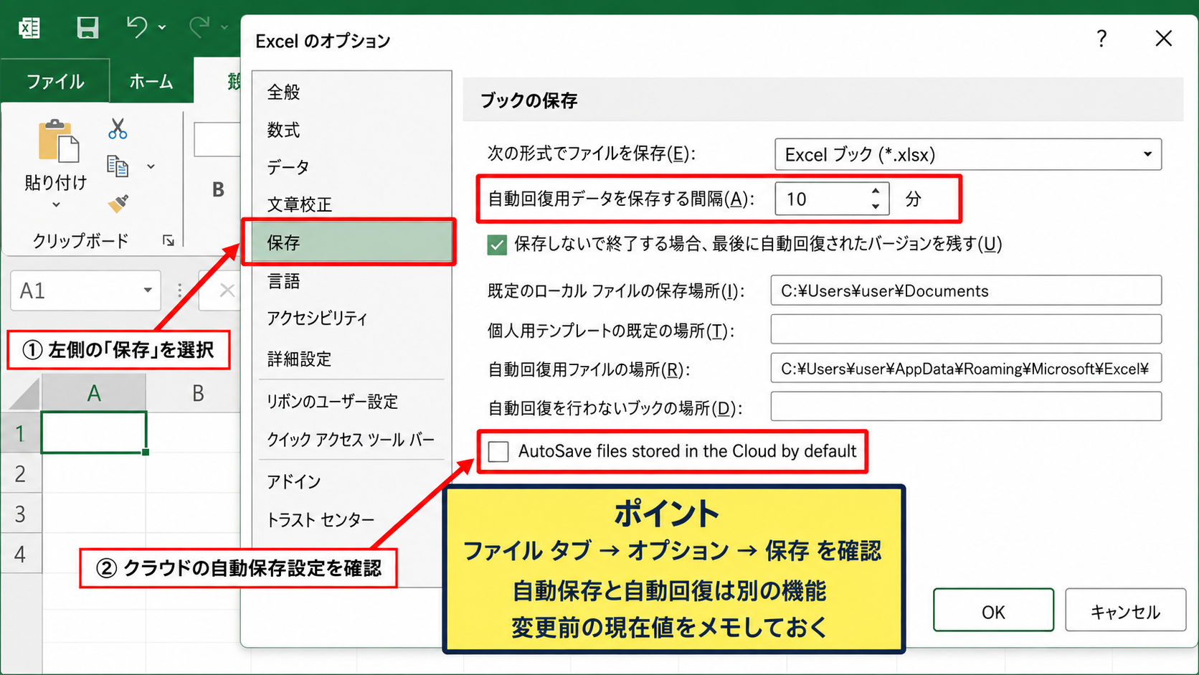Screen dimensions: 1199x675
Task: Select データ in options sidebar
Action: coord(352,167)
